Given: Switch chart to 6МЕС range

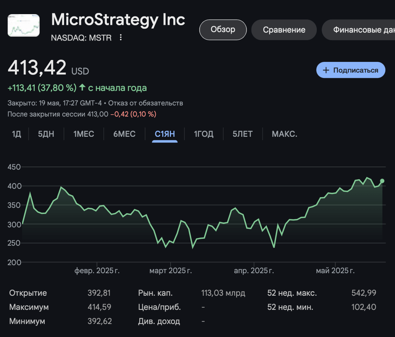Looking at the screenshot, I should point(124,134).
